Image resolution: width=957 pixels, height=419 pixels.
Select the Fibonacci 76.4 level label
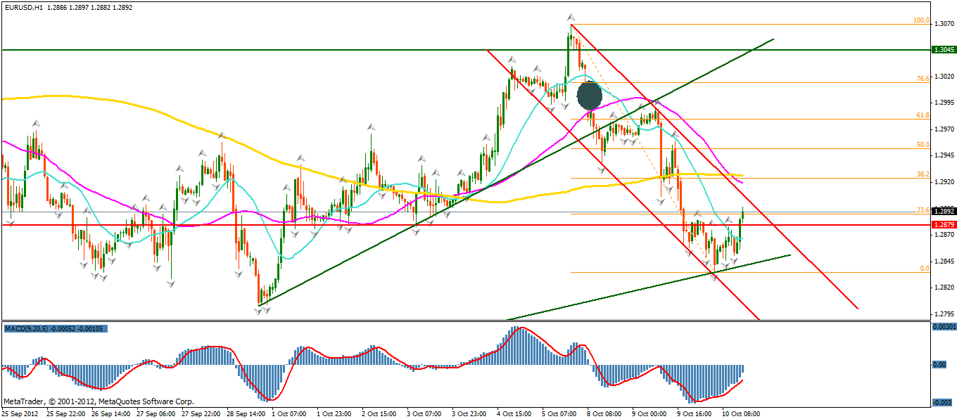[x=923, y=79]
